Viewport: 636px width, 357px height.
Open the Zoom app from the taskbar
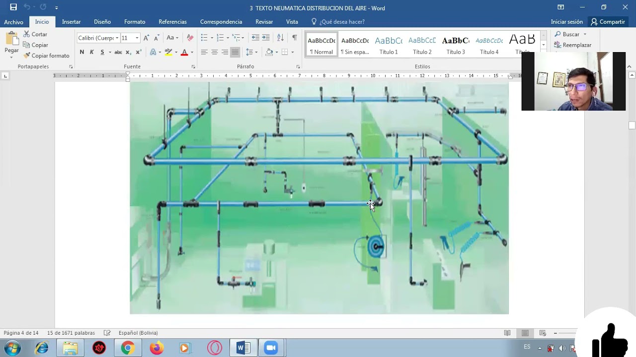[271, 348]
